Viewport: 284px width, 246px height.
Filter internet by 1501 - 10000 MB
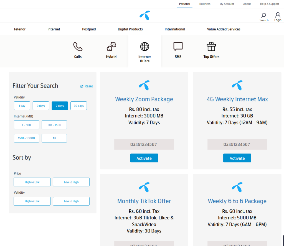click(26, 138)
